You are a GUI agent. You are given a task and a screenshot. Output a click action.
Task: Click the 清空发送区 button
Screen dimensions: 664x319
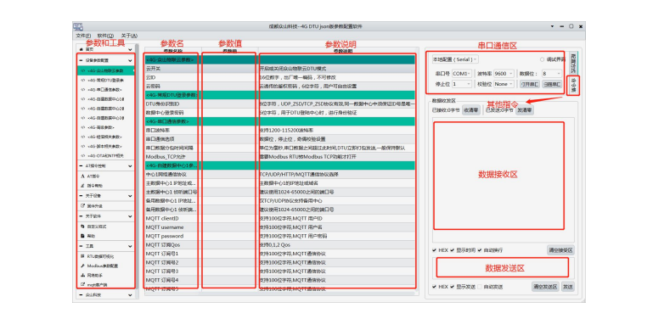[x=545, y=287]
